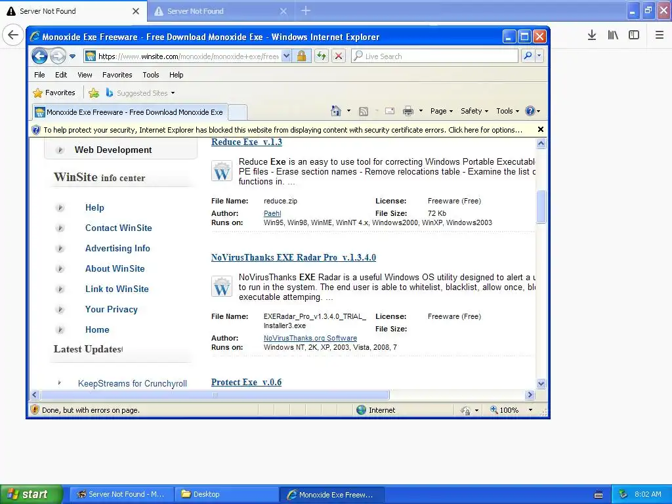672x504 pixels.
Task: Click the status bar error shield icon
Action: (35, 410)
